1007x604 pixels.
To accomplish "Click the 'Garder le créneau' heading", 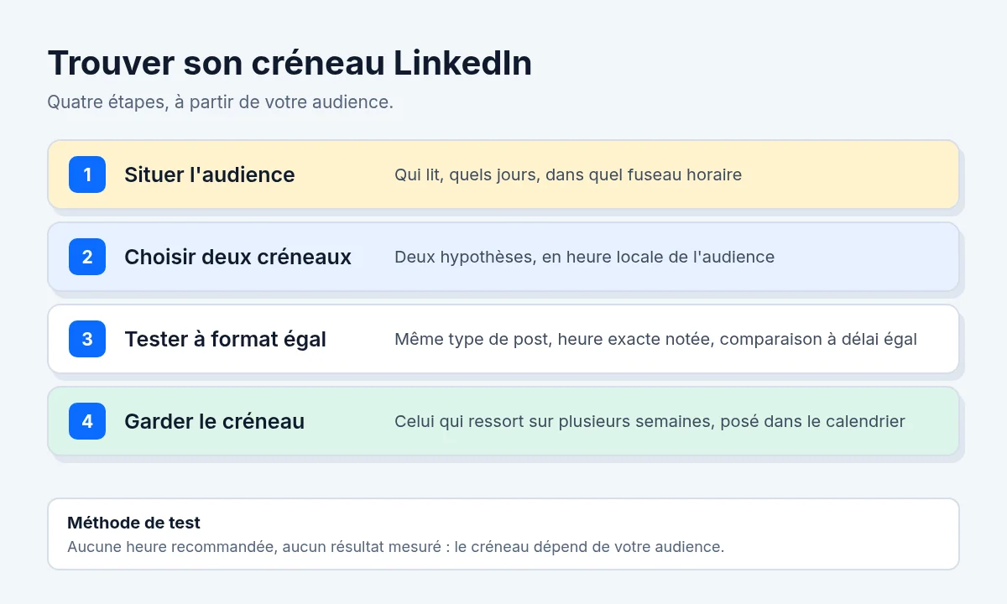I will [x=214, y=421].
